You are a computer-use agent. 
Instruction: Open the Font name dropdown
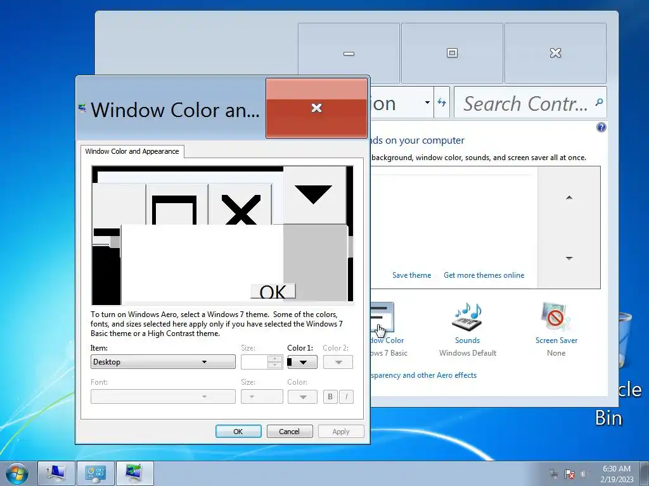[x=163, y=397]
